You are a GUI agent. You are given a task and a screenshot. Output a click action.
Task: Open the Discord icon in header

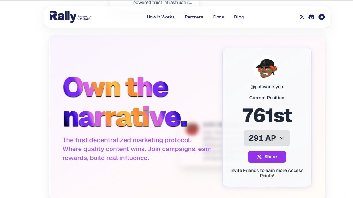(311, 17)
